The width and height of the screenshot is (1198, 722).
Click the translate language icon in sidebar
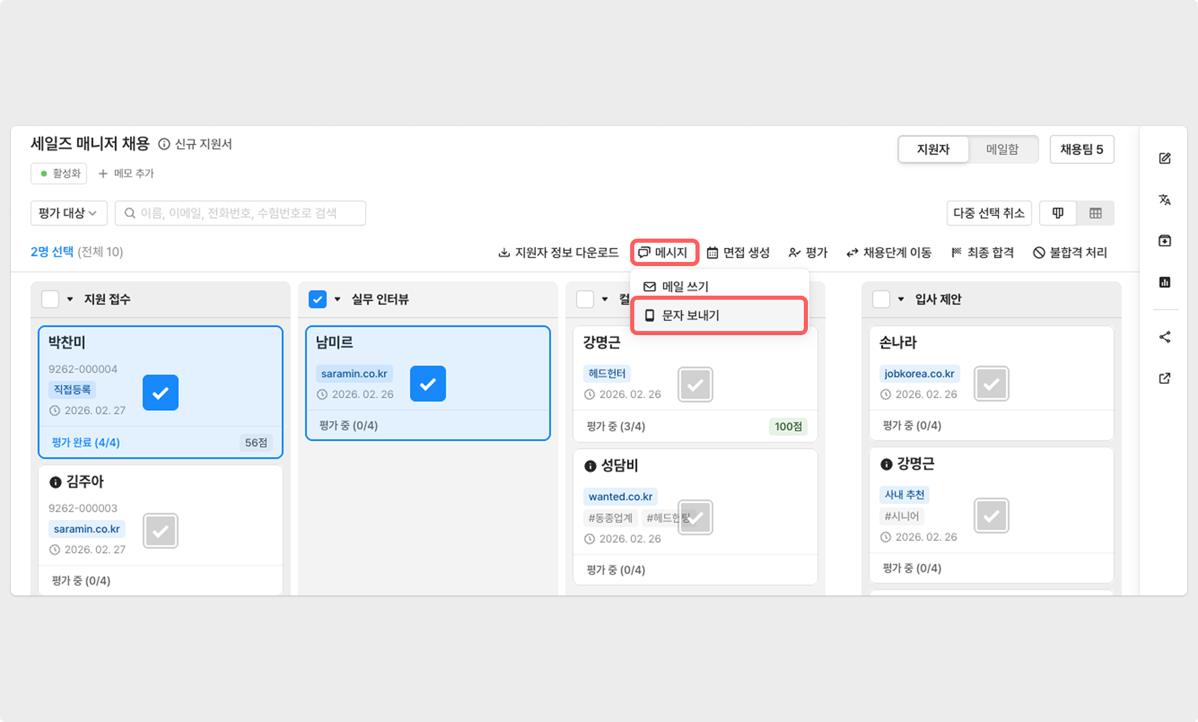coord(1165,200)
